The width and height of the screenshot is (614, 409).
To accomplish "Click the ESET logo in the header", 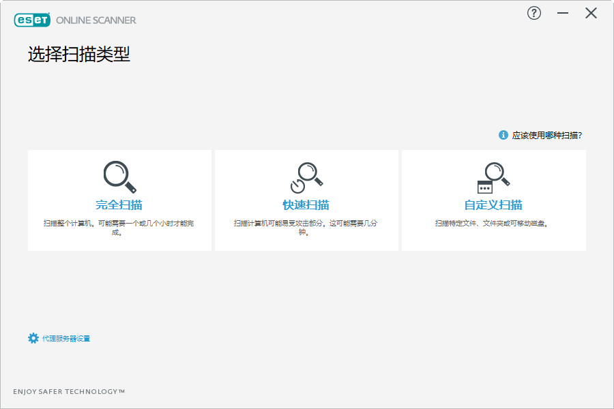I will point(33,20).
